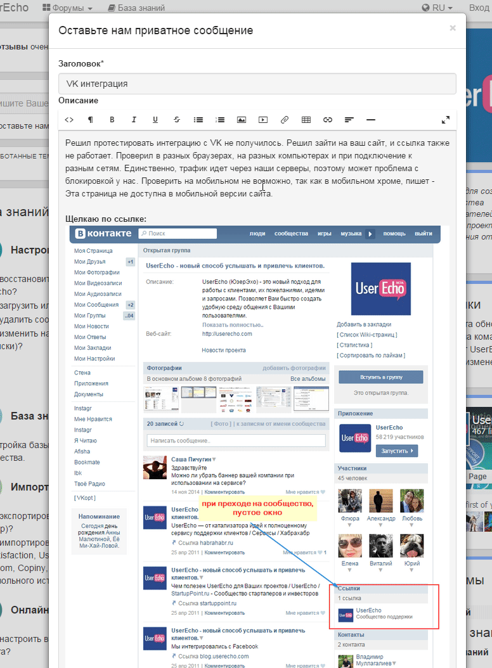Viewport: 492px width, 668px height.
Task: Click Мои Настройки in VK sidebar
Action: (94, 359)
